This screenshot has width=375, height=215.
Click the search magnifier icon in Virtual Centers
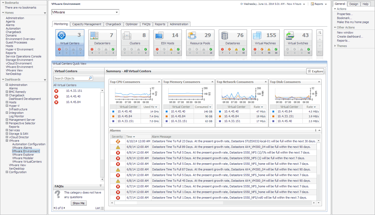pyautogui.click(x=90, y=78)
